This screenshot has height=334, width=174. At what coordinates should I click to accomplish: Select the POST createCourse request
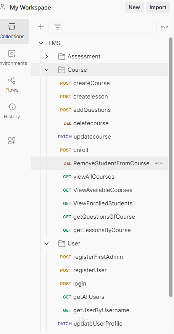[x=100, y=83]
